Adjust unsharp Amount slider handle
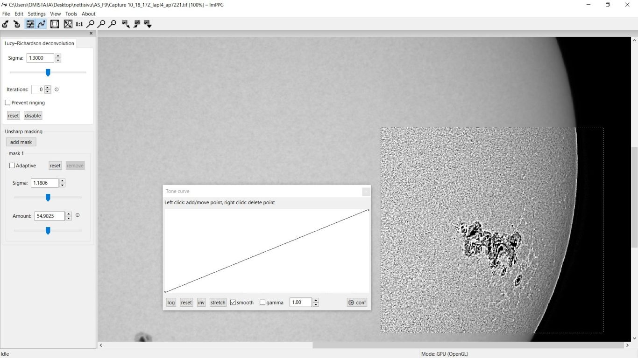The width and height of the screenshot is (638, 358). tap(48, 231)
